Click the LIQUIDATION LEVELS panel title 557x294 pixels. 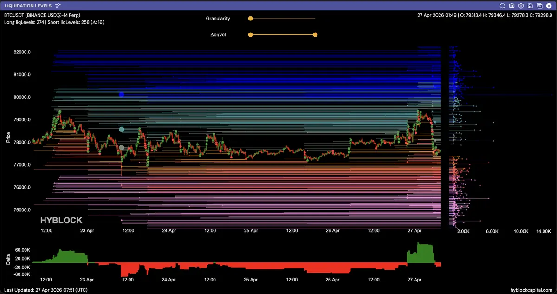(28, 6)
